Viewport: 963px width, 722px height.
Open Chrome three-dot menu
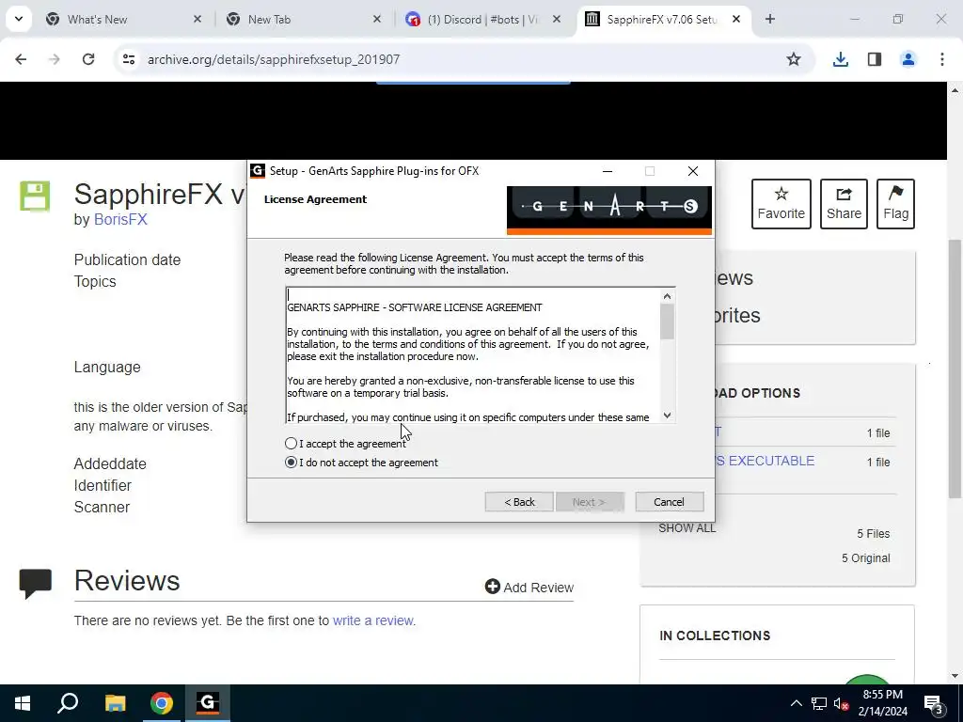click(942, 59)
